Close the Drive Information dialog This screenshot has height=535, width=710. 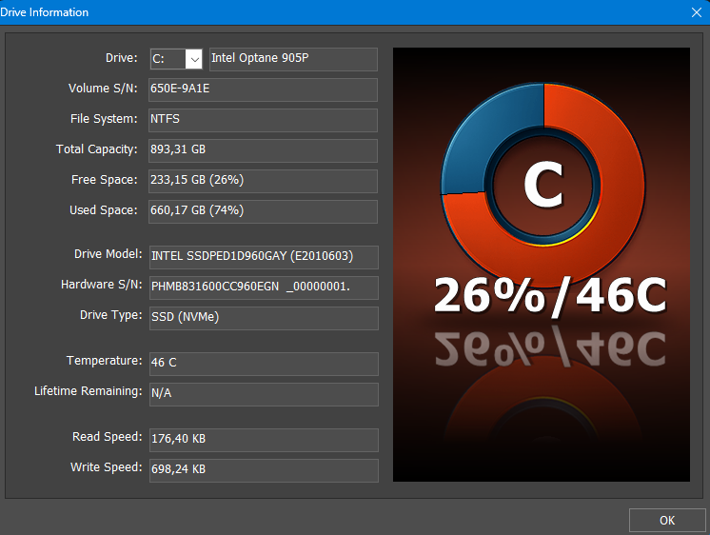click(696, 12)
